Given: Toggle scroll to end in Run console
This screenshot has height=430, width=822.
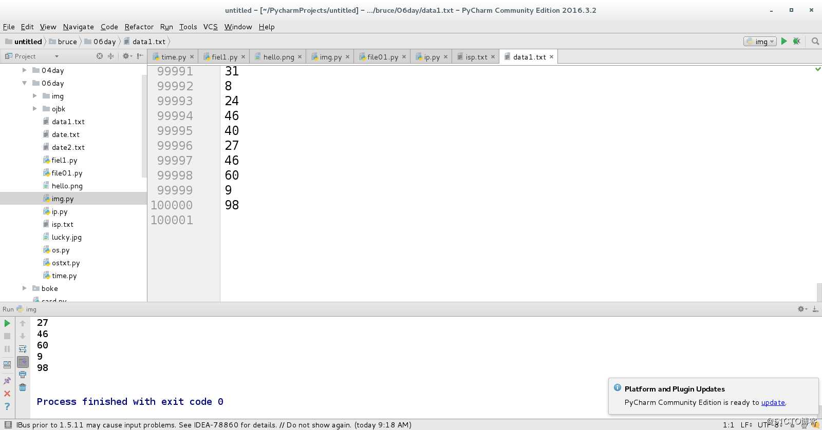Looking at the screenshot, I should [x=23, y=362].
